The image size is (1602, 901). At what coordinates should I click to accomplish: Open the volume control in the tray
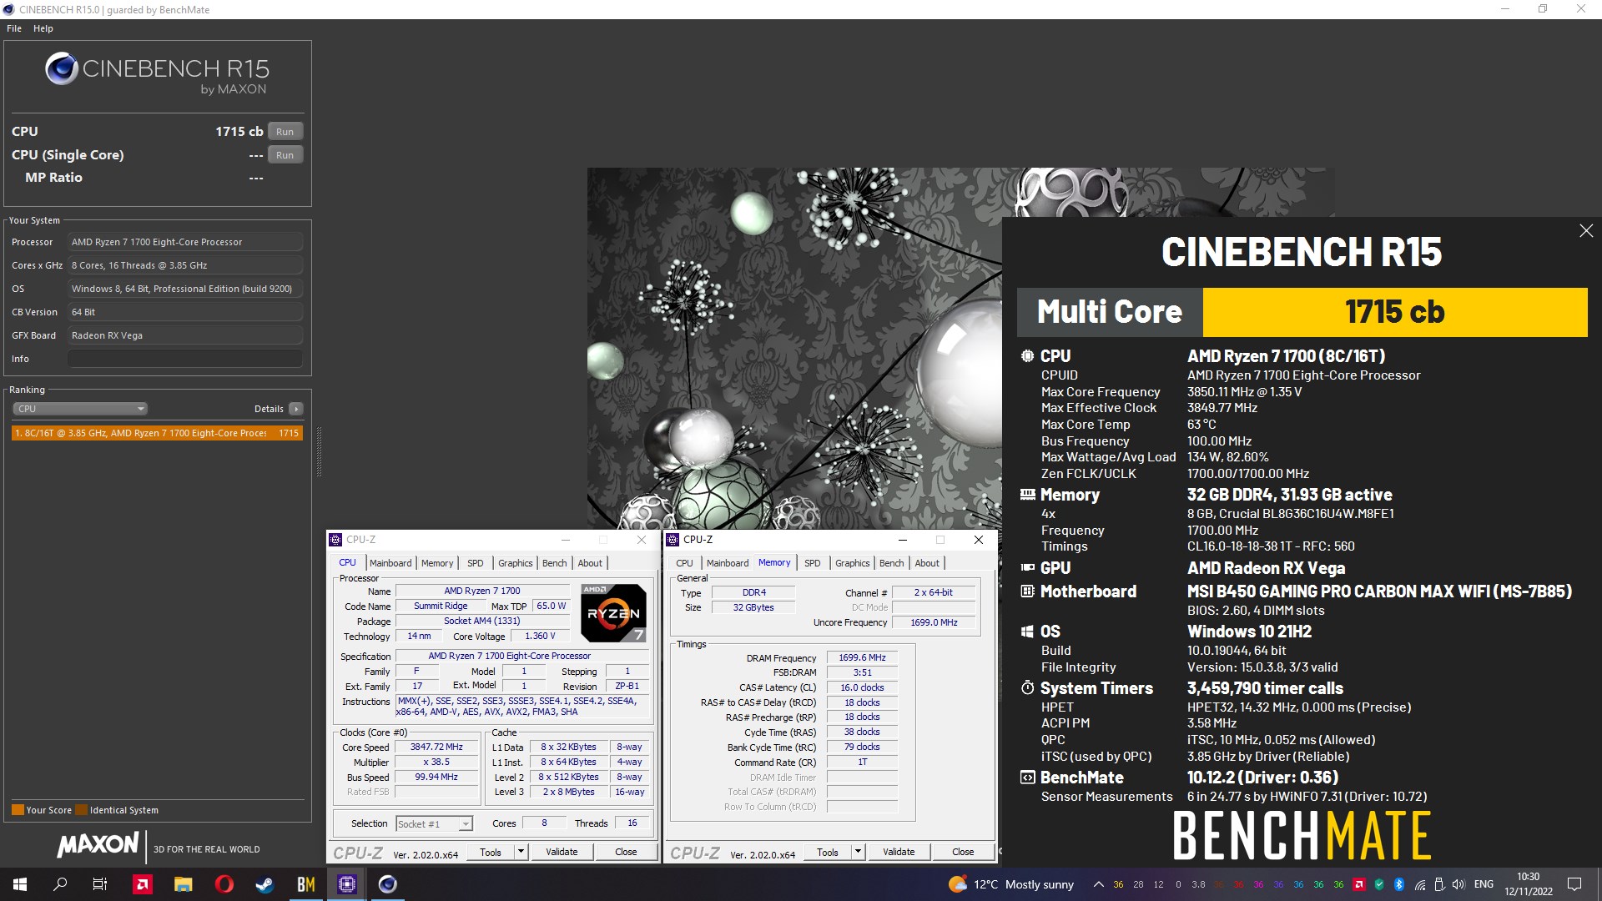(1458, 884)
